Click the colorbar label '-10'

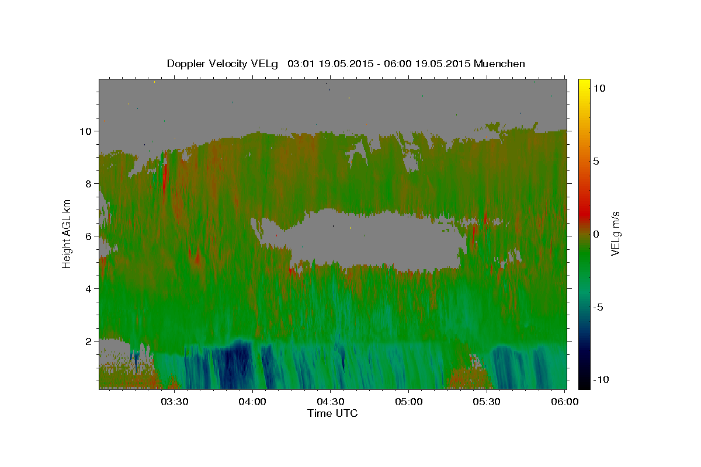tap(601, 380)
